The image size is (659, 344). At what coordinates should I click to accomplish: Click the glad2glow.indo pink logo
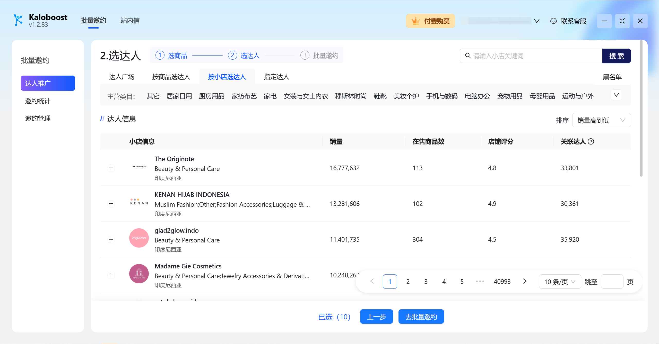(x=139, y=238)
